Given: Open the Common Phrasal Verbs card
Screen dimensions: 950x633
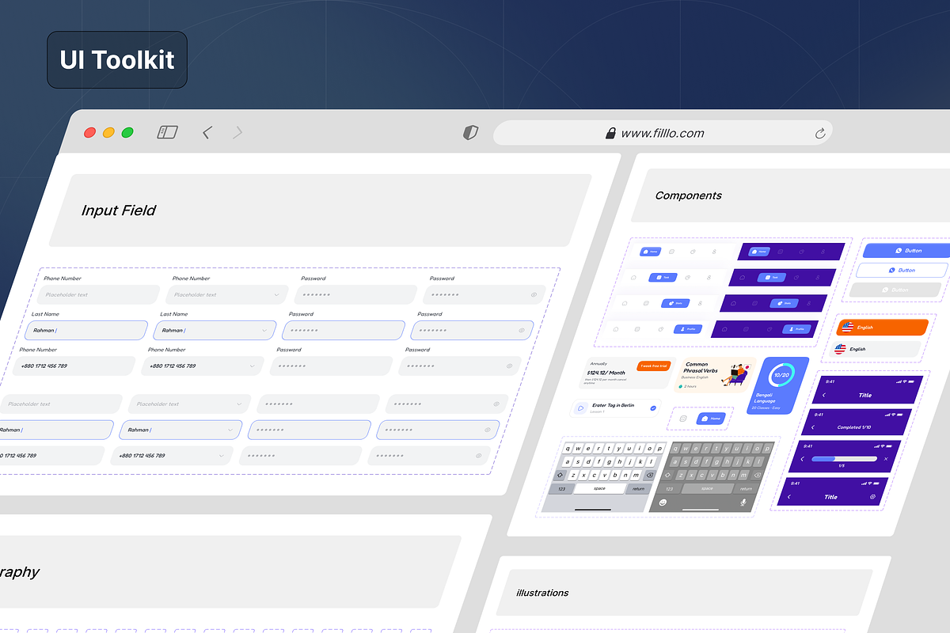Looking at the screenshot, I should pyautogui.click(x=714, y=375).
